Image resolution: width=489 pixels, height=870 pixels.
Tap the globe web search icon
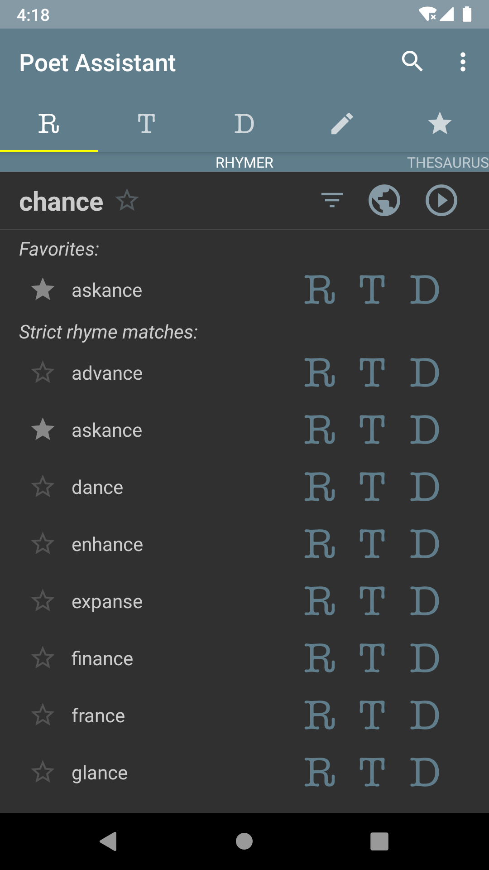tap(384, 200)
